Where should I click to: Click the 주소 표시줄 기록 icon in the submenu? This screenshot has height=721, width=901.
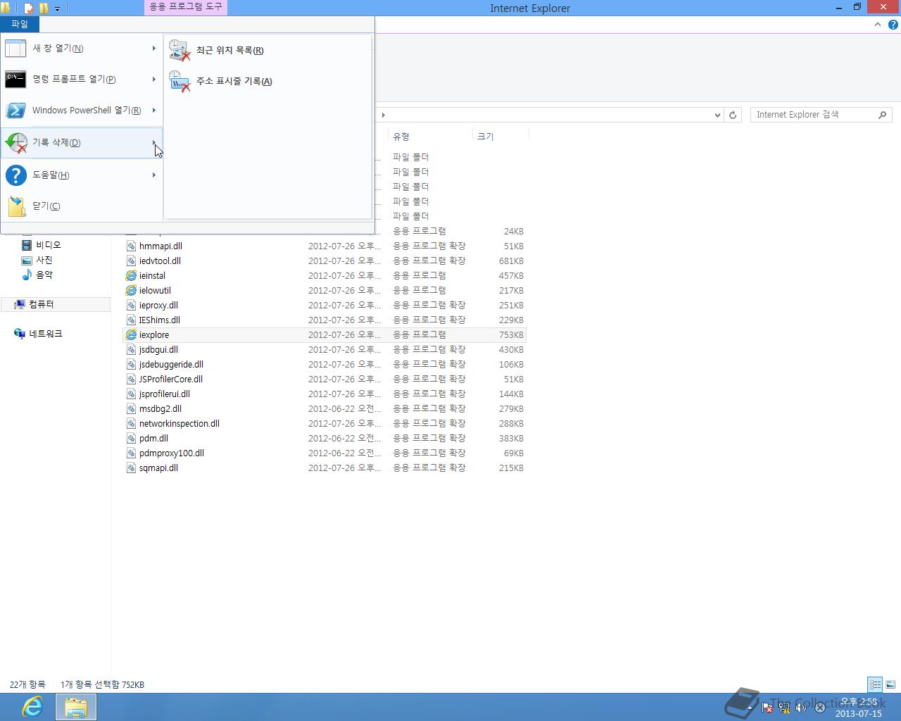pyautogui.click(x=180, y=82)
